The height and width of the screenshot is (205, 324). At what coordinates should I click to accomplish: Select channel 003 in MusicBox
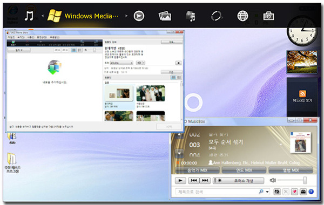point(194,145)
